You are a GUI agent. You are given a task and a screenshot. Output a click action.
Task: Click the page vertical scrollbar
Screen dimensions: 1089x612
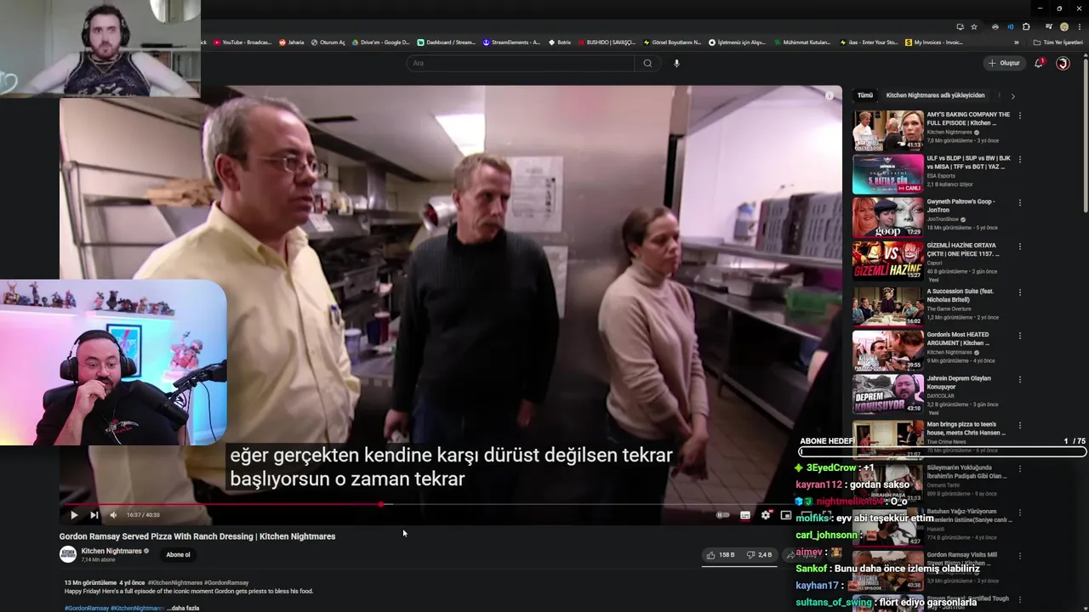coord(1085,136)
